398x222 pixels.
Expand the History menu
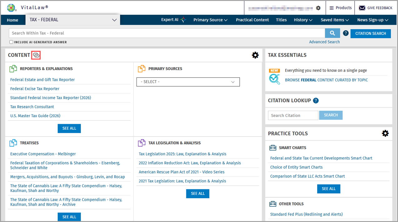(303, 20)
